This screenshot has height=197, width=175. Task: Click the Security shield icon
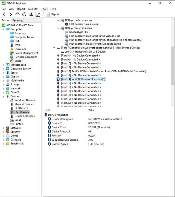(8, 132)
